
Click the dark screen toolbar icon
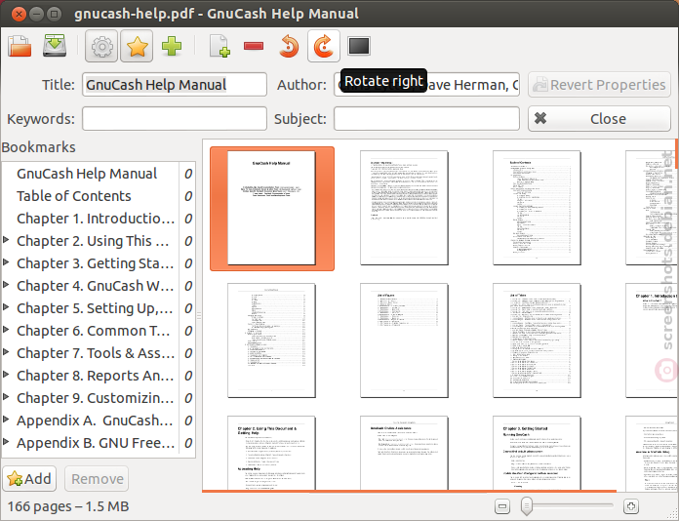pyautogui.click(x=359, y=46)
